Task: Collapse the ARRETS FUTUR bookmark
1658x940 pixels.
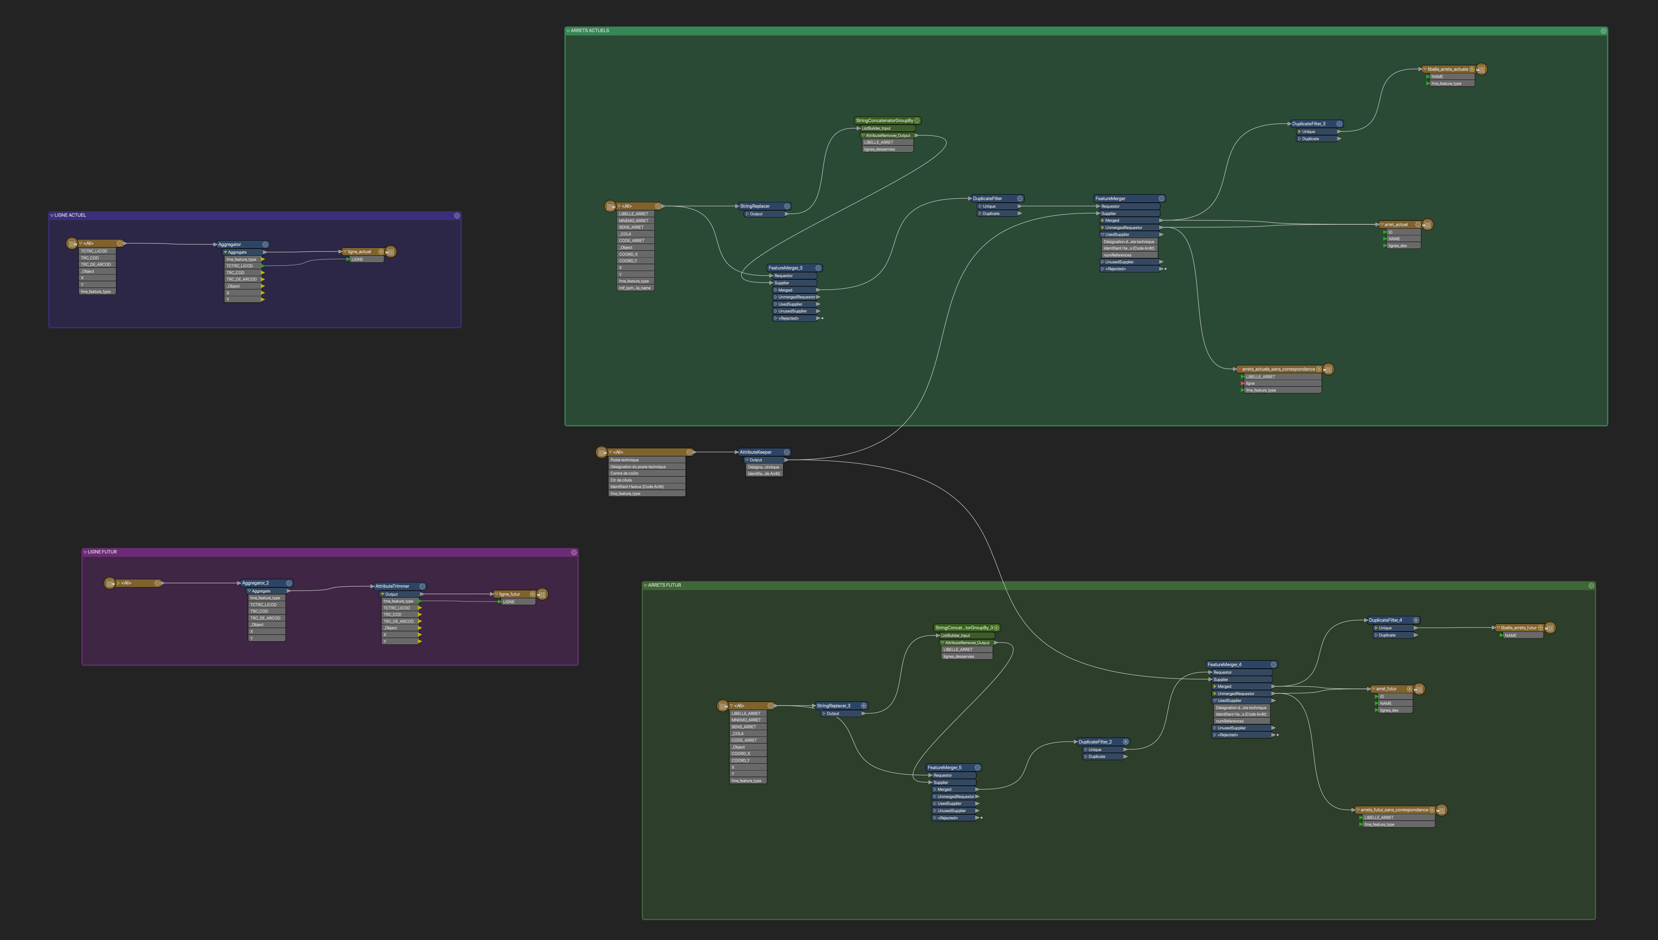Action: pyautogui.click(x=645, y=586)
